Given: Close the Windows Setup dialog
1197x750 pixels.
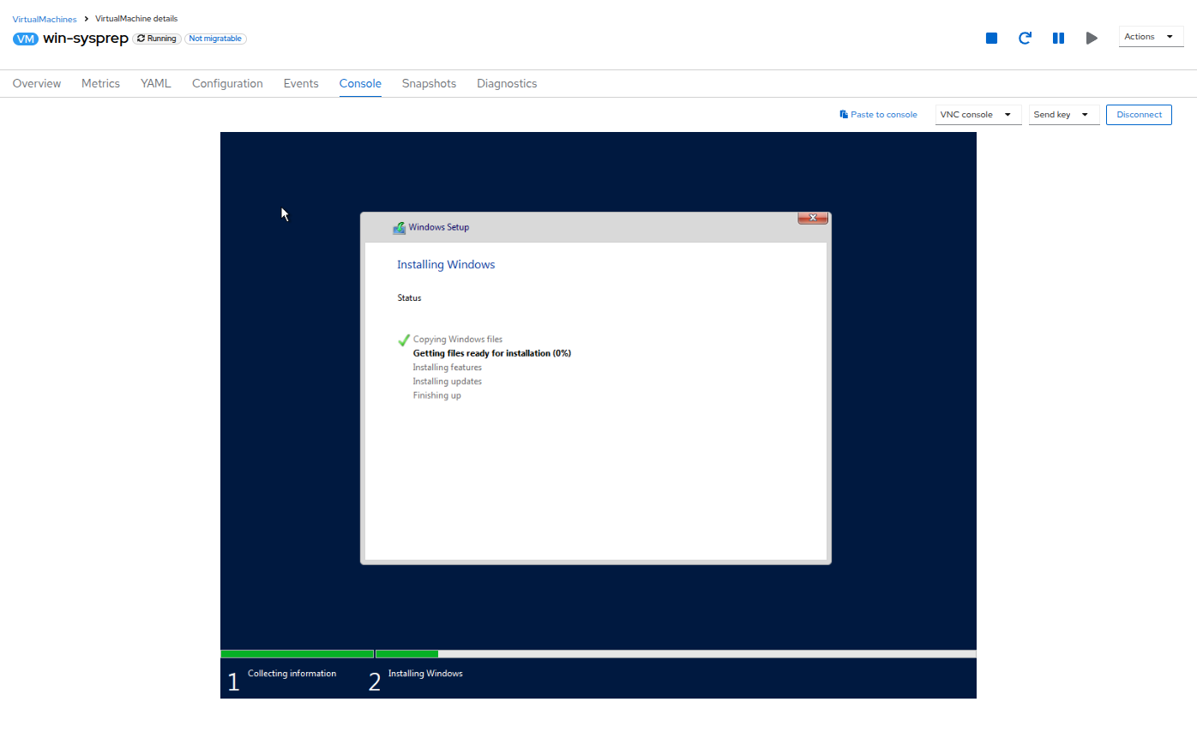Looking at the screenshot, I should (x=812, y=218).
